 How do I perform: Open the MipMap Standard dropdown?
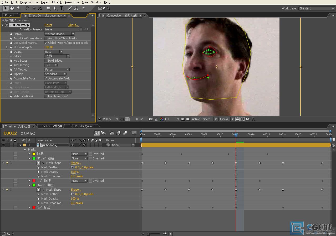(x=55, y=74)
